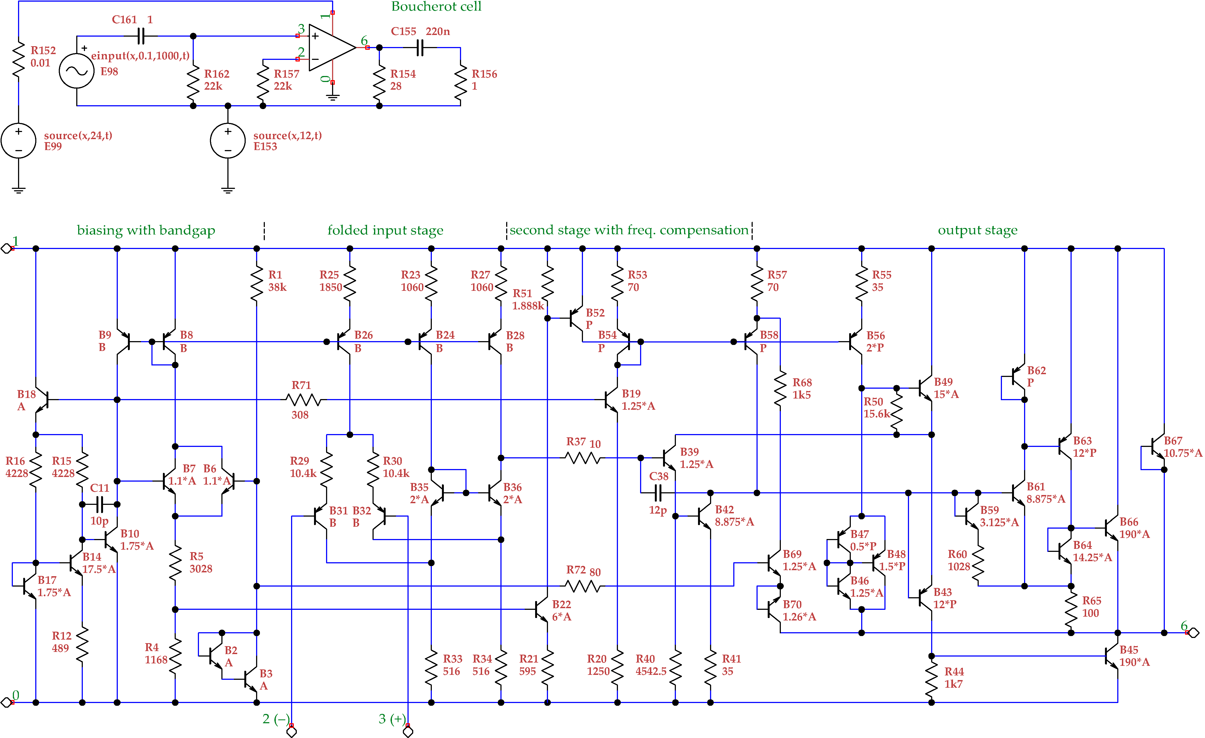Viewport: 1205px width, 738px height.
Task: Click the einput(x,0.1,1000,t) source label
Action: (140, 56)
